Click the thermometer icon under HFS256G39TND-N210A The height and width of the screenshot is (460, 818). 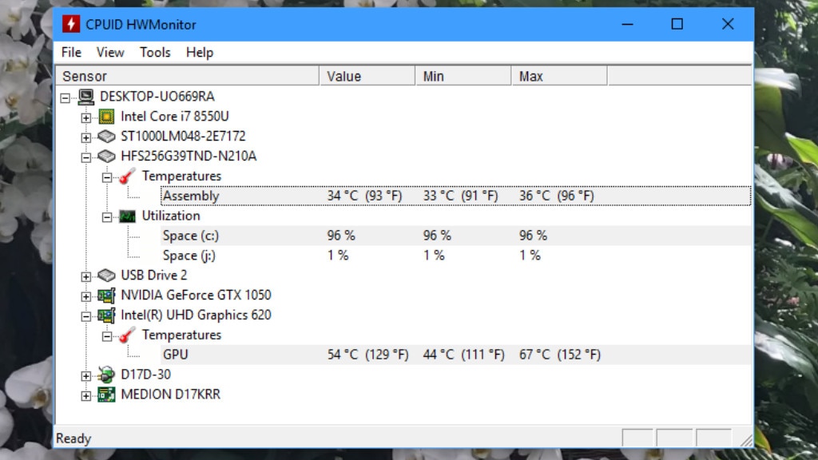(127, 176)
